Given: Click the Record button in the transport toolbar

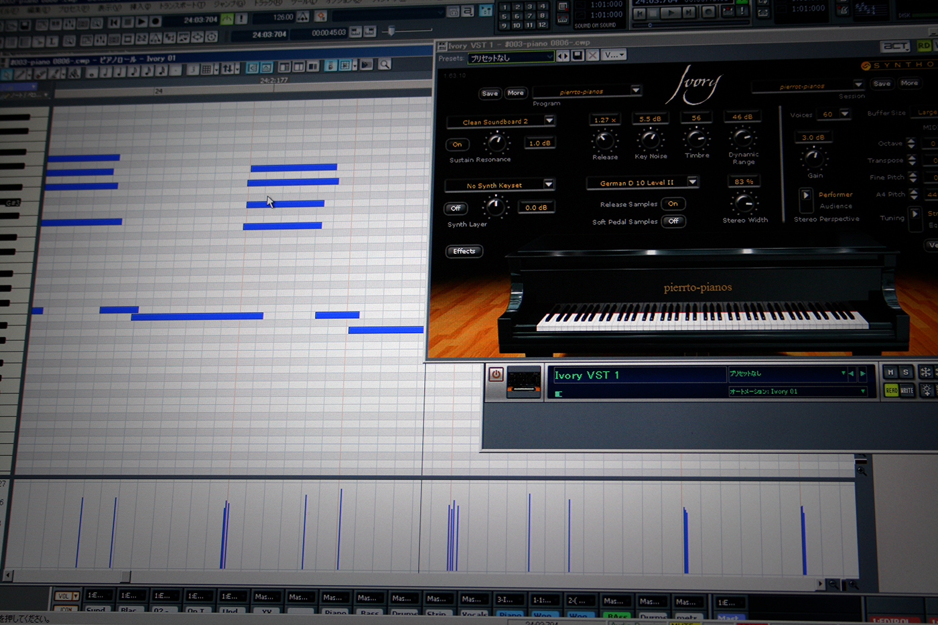Looking at the screenshot, I should pos(155,22).
